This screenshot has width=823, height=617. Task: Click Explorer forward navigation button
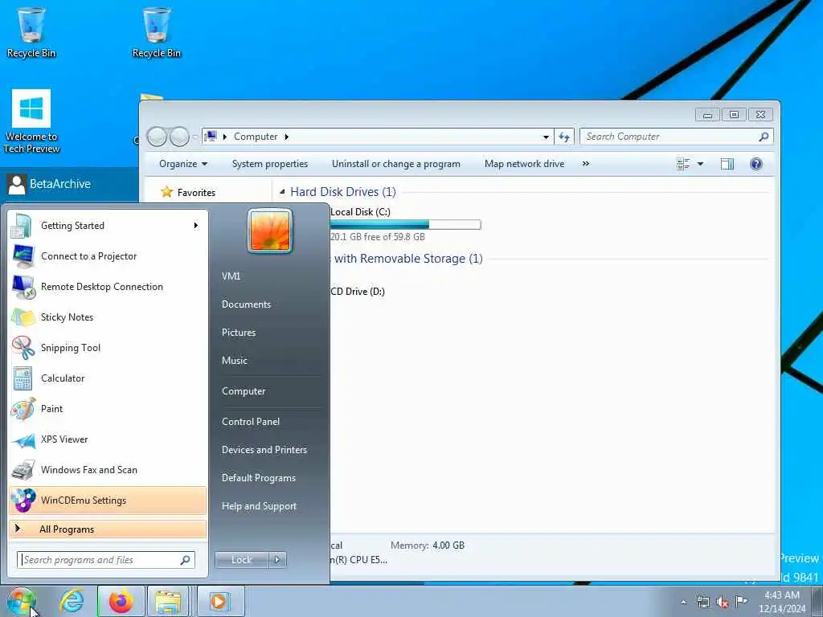tap(179, 137)
